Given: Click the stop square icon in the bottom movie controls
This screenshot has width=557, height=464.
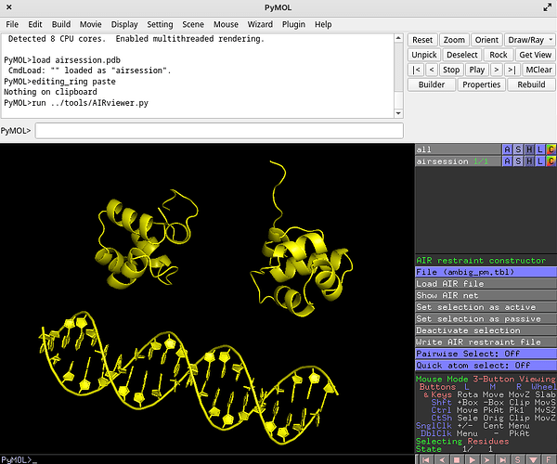Looking at the screenshot, I should [459, 458].
